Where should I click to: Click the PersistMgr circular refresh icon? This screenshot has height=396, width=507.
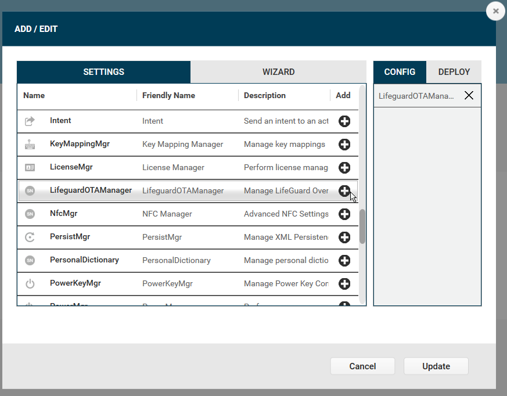pyautogui.click(x=30, y=237)
